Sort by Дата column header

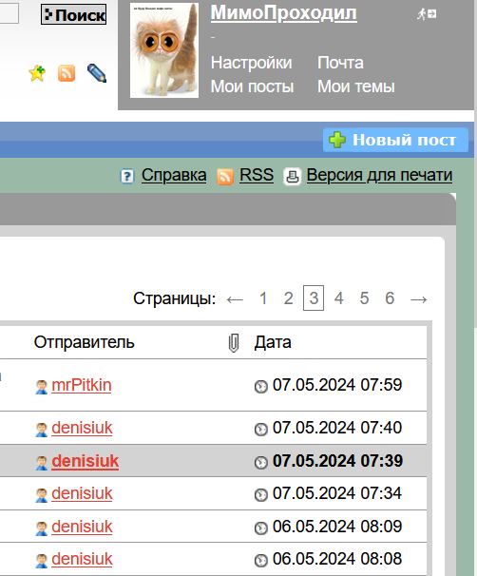click(273, 342)
